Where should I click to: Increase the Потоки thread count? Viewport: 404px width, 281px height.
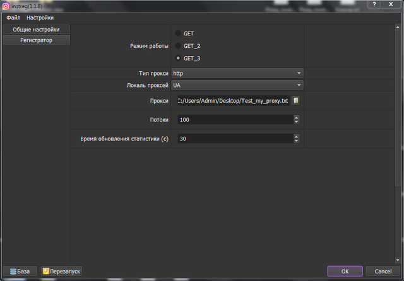point(296,117)
